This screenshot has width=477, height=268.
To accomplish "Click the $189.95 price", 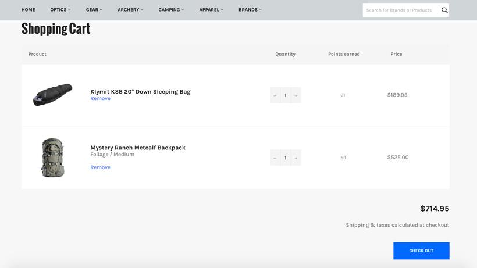I will pos(397,95).
